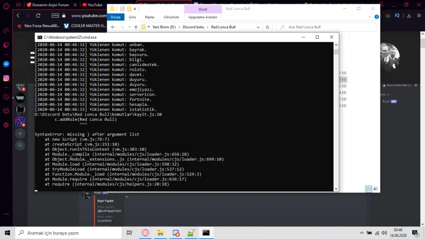
Task: Click the Windows taskbar search box
Action: coord(68,233)
